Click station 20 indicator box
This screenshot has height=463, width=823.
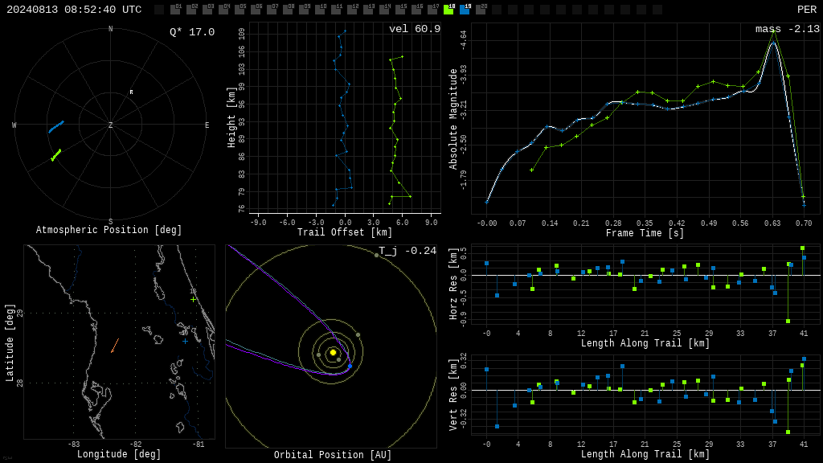481,9
